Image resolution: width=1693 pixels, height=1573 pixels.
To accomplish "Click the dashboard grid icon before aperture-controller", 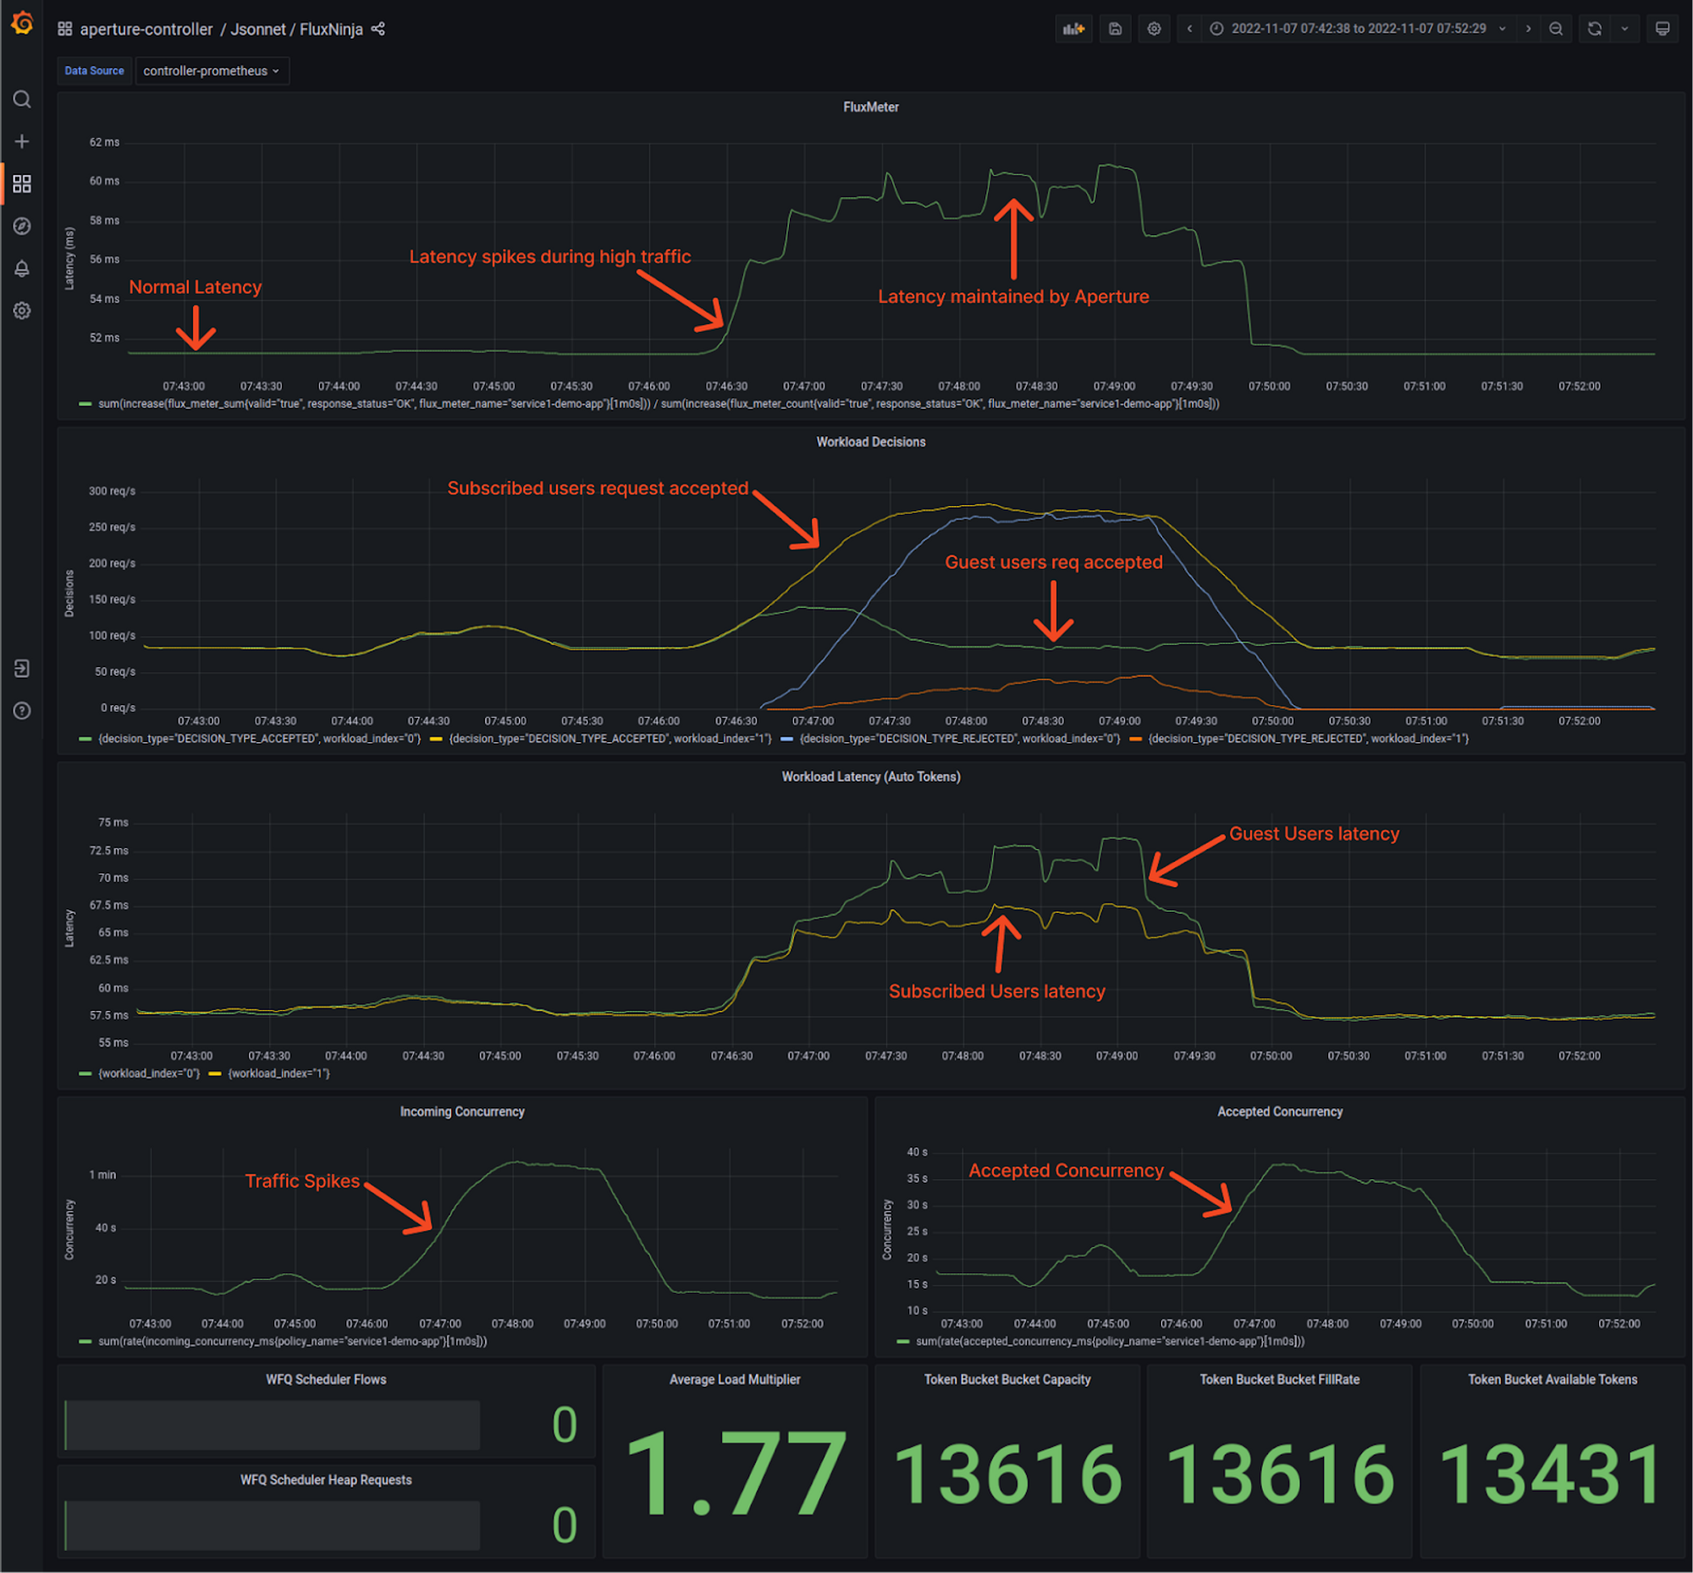I will tap(64, 29).
